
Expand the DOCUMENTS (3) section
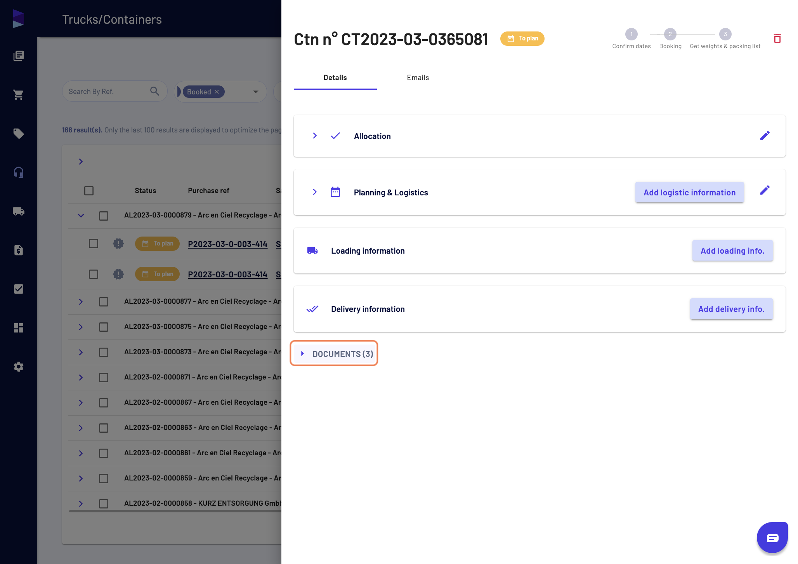click(334, 353)
